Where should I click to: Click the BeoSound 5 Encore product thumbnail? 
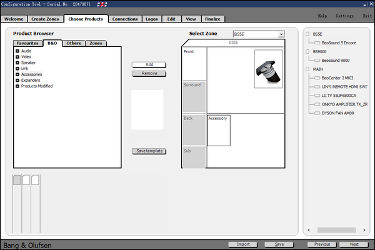268,69
